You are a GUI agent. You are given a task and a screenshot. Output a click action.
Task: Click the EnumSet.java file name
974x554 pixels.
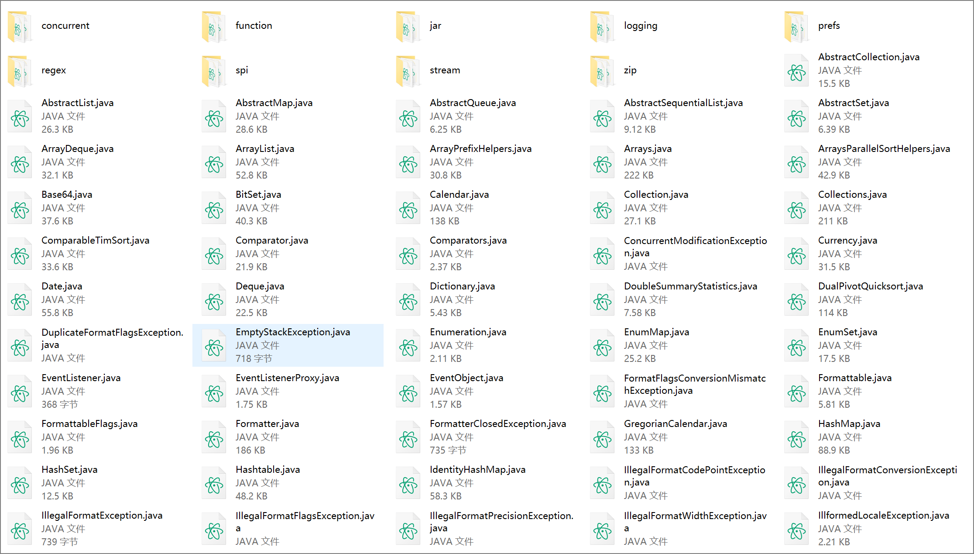click(x=847, y=332)
